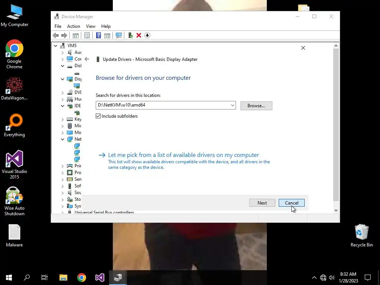Close the Update Drivers dialog with its X

(303, 48)
